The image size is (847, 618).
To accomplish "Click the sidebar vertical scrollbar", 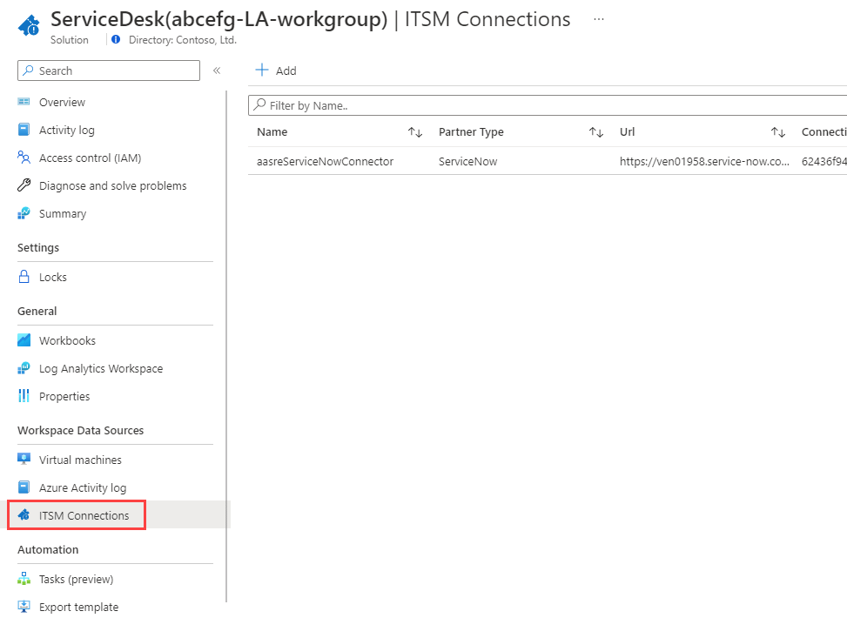I will 226,346.
